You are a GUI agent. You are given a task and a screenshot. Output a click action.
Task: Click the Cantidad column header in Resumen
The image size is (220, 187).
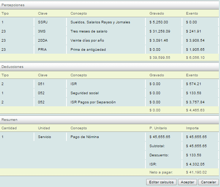coord(9,128)
